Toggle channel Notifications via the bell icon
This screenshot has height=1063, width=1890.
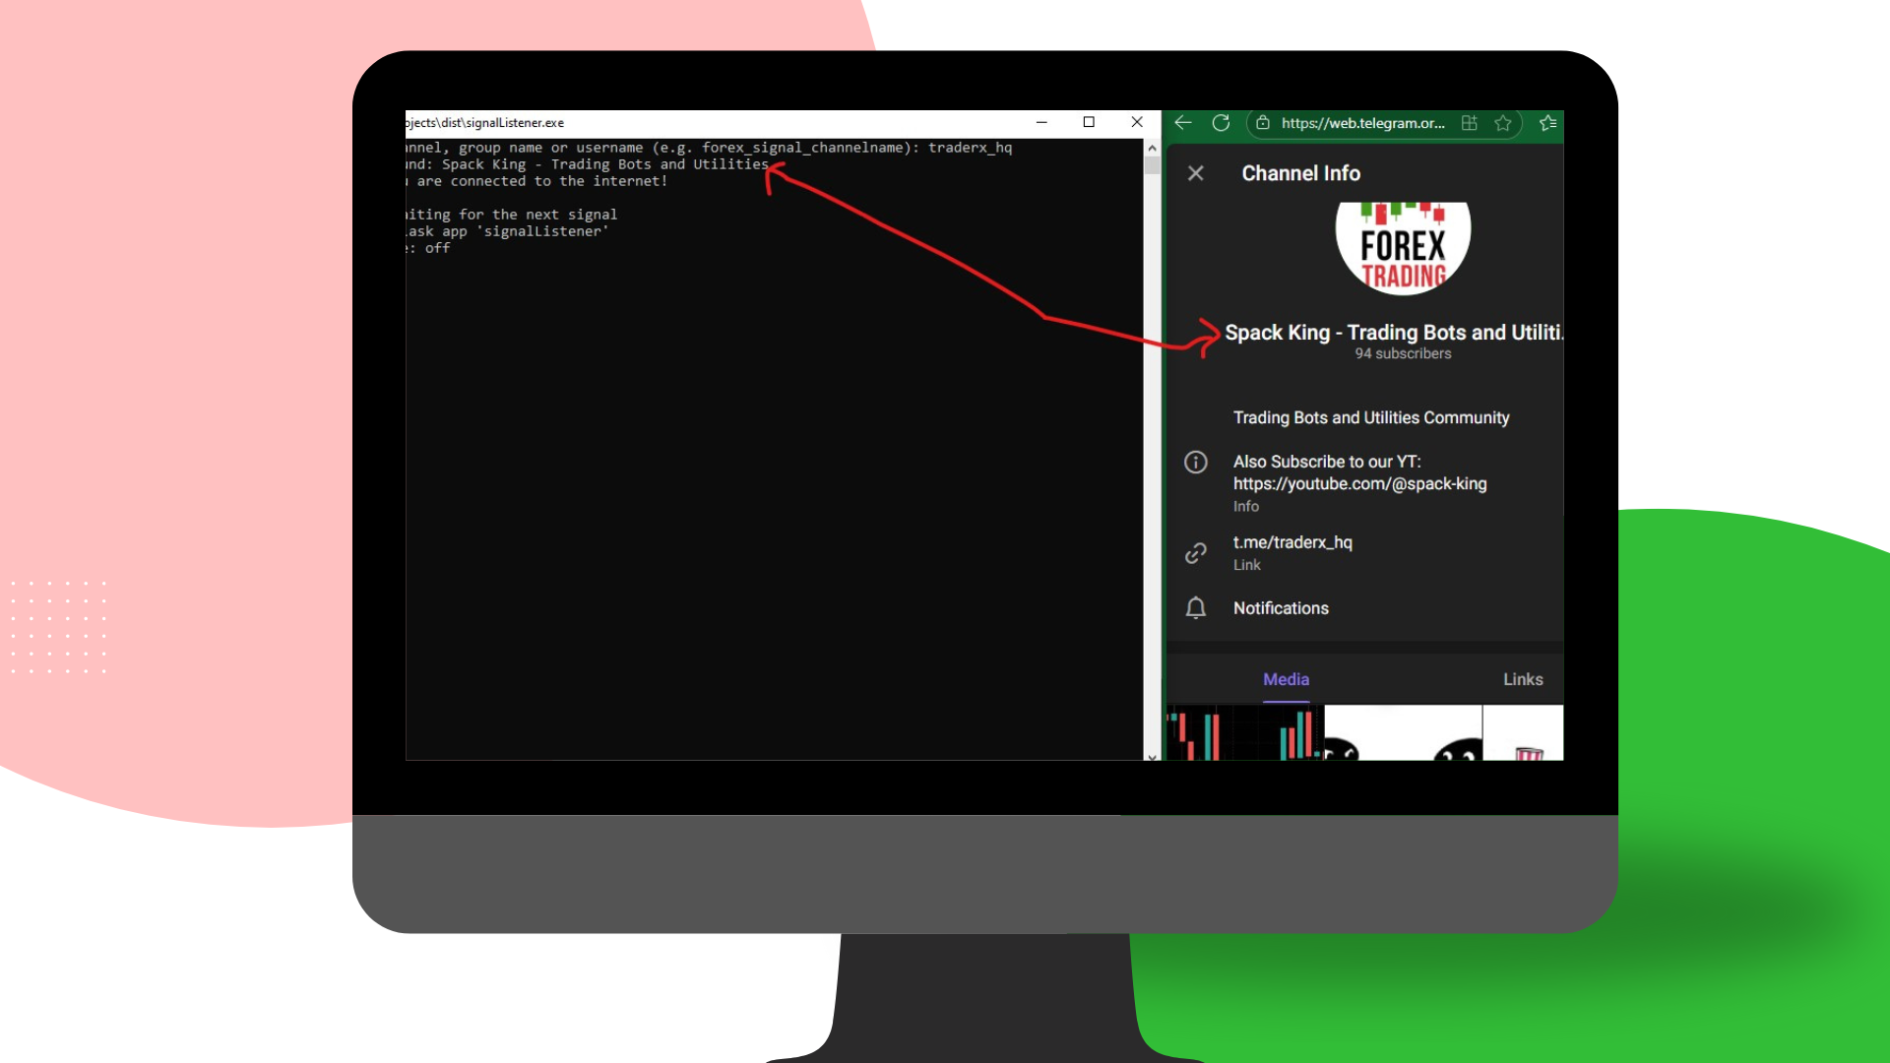[x=1196, y=608]
